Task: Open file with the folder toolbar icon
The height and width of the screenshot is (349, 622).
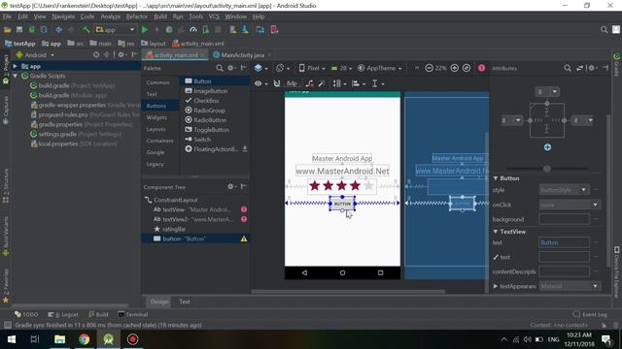Action: click(x=7, y=30)
